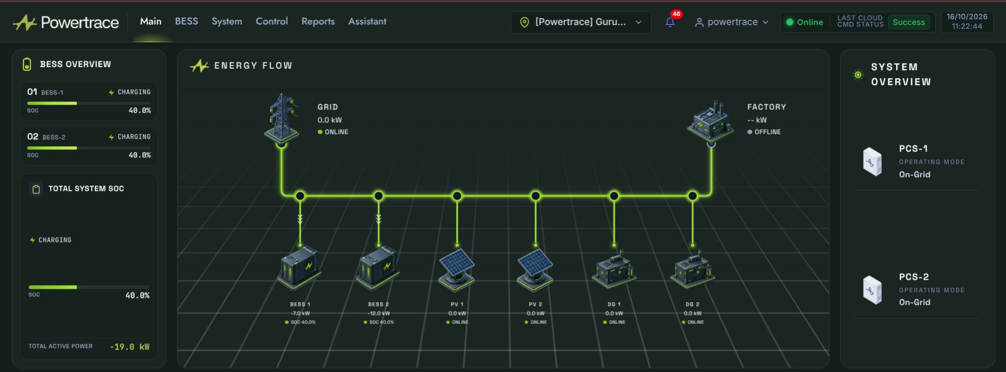The image size is (1006, 372).
Task: Click the 46 notification count badge
Action: (676, 14)
